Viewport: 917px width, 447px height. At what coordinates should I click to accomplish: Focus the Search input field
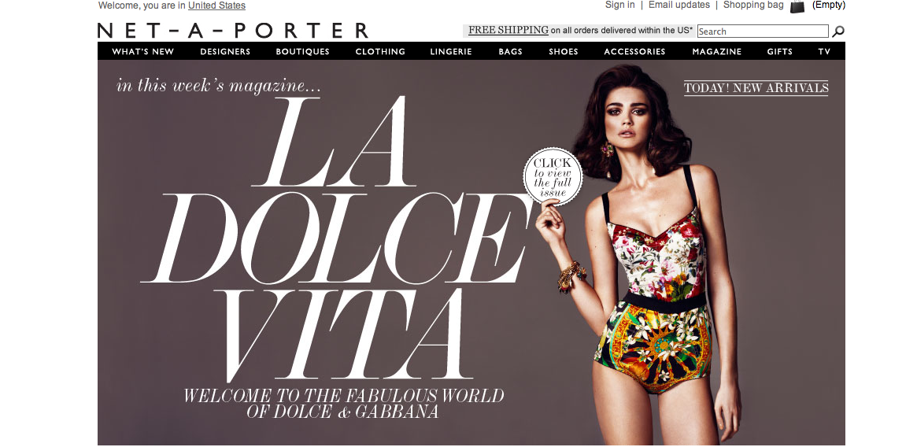pos(763,31)
